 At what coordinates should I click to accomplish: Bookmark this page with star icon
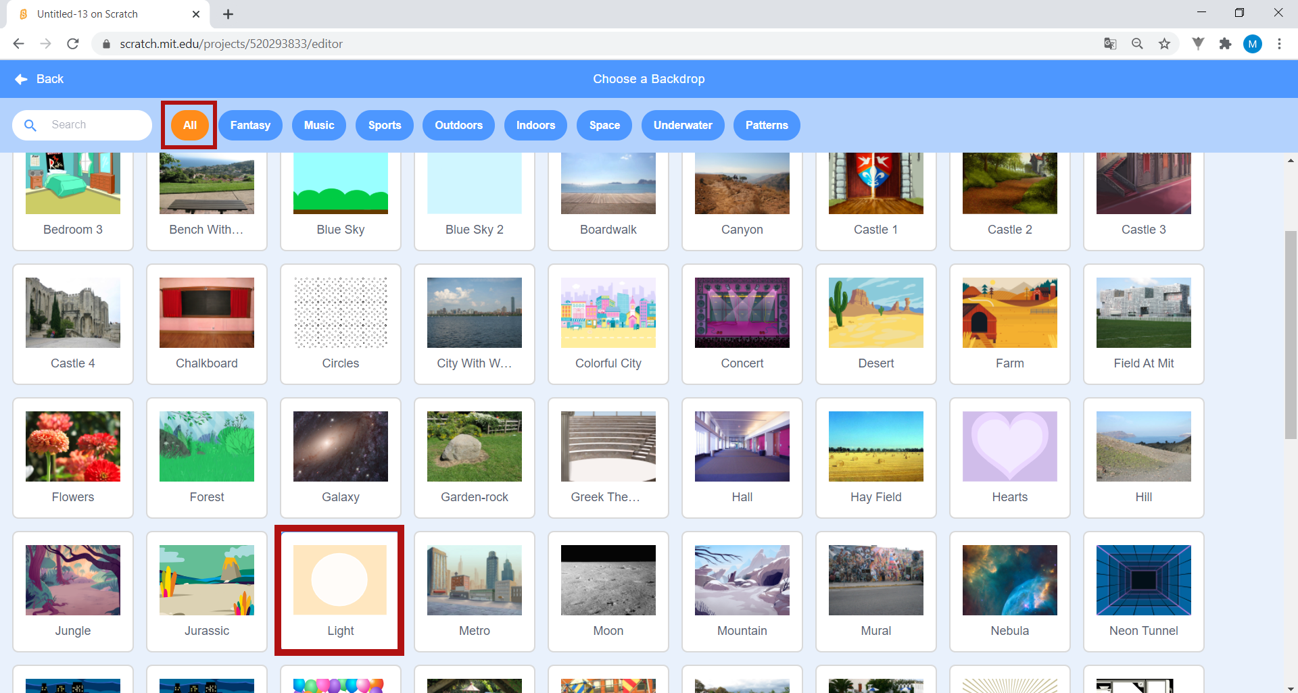pos(1164,44)
